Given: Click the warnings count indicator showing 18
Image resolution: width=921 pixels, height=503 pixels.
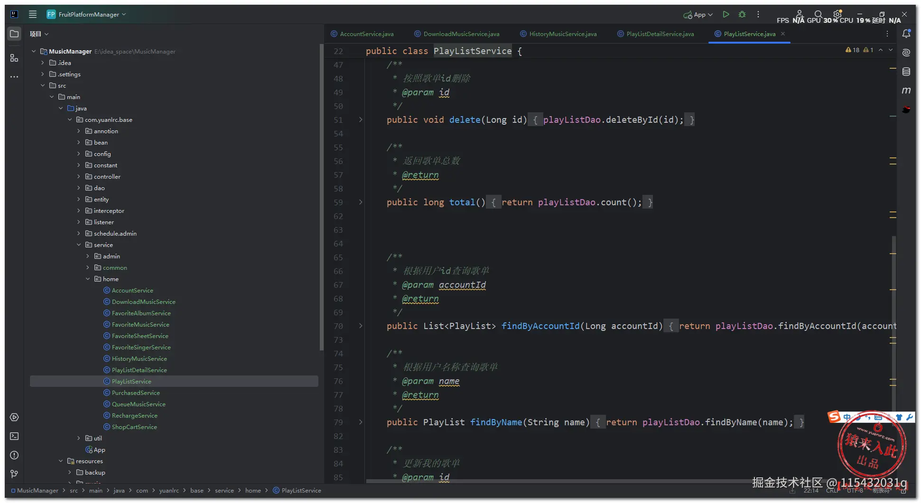Looking at the screenshot, I should tap(852, 50).
